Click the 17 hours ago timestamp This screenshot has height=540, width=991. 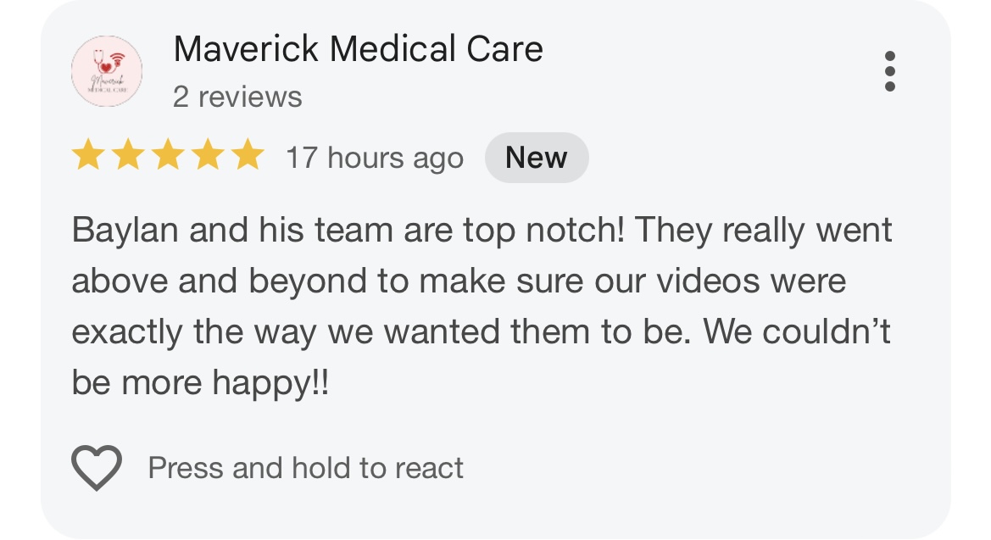click(x=375, y=158)
